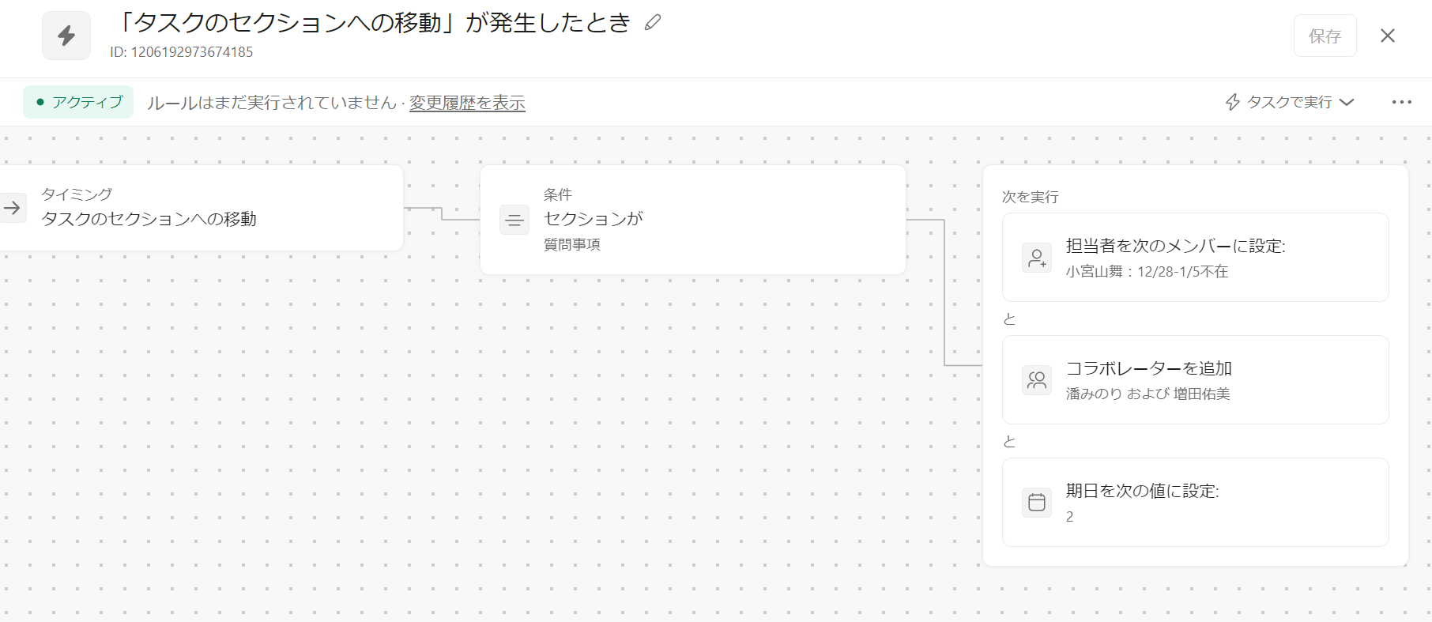1432x622 pixels.
Task: Open the タスクで実行 run menu
Action: (x=1290, y=102)
